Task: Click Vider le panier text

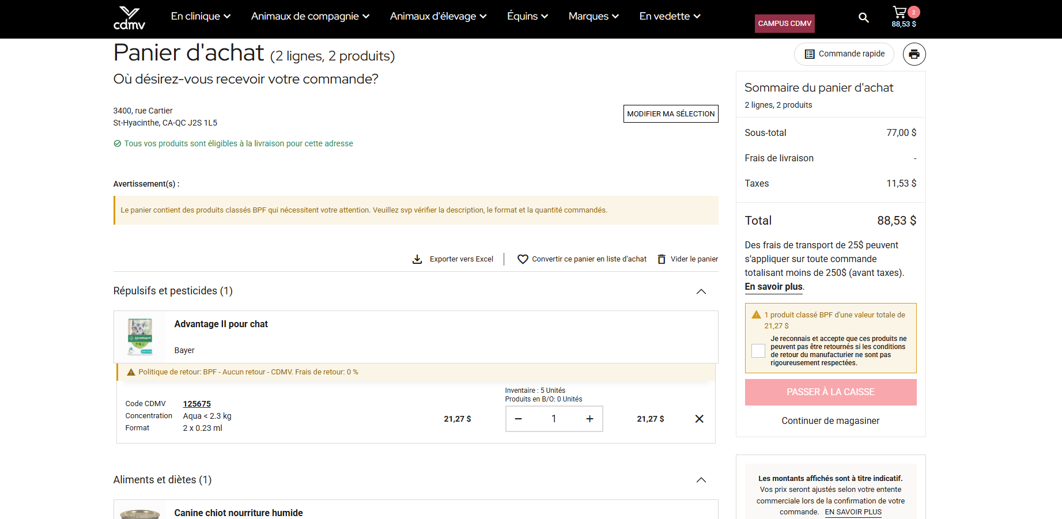Action: click(694, 259)
